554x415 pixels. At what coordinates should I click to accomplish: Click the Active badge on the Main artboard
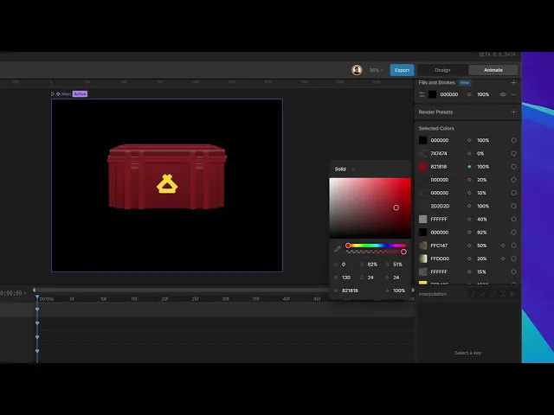tap(81, 94)
